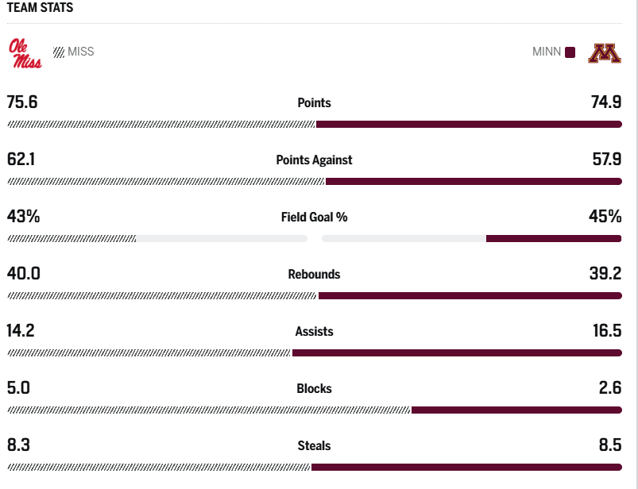Click Ole Miss's hatched Blocks bar
The image size is (638, 489).
pyautogui.click(x=209, y=410)
